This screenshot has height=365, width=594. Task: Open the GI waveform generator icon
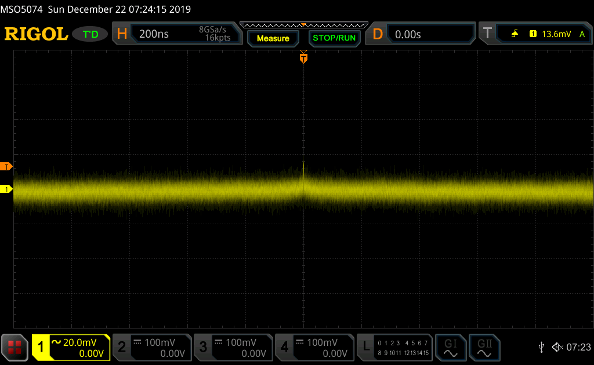pos(450,347)
